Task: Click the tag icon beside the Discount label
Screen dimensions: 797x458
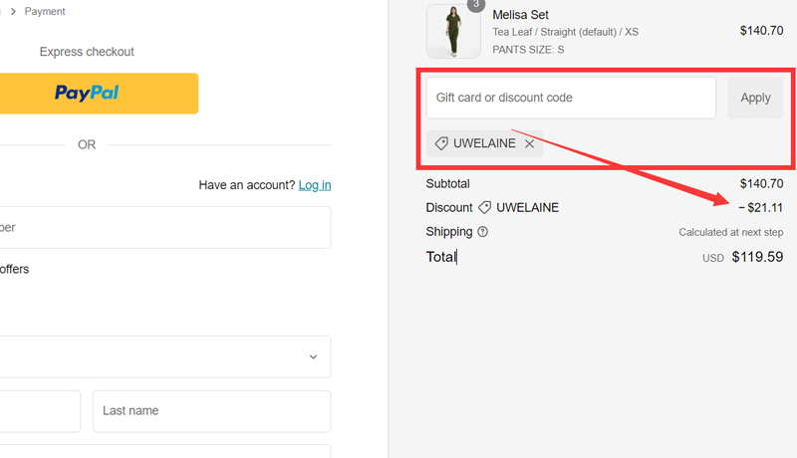Action: click(x=485, y=208)
